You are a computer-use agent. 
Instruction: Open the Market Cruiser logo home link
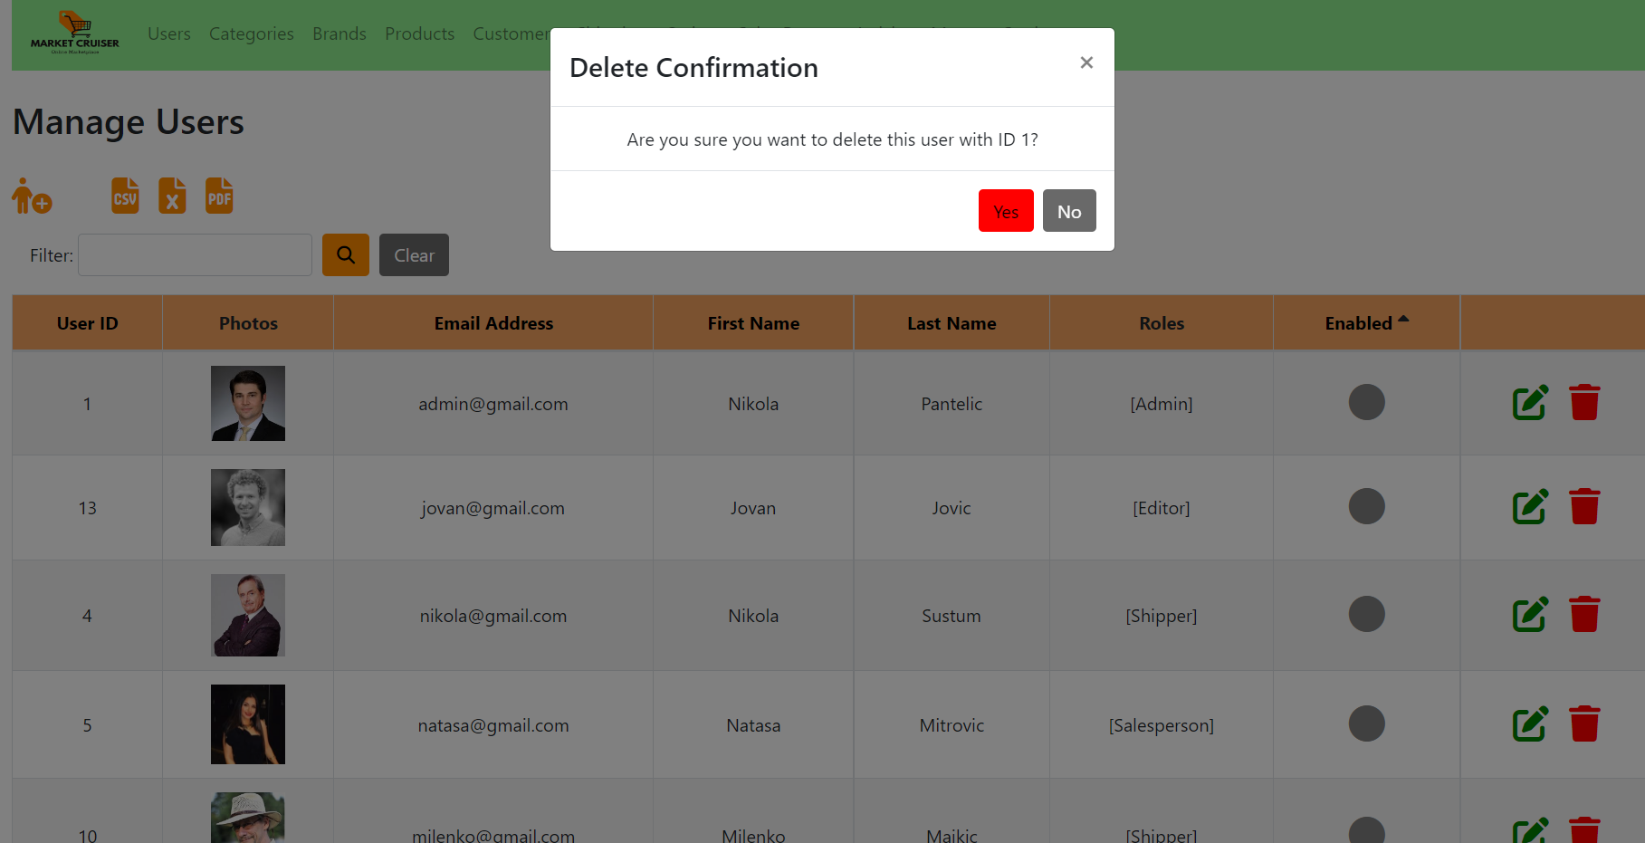coord(75,34)
